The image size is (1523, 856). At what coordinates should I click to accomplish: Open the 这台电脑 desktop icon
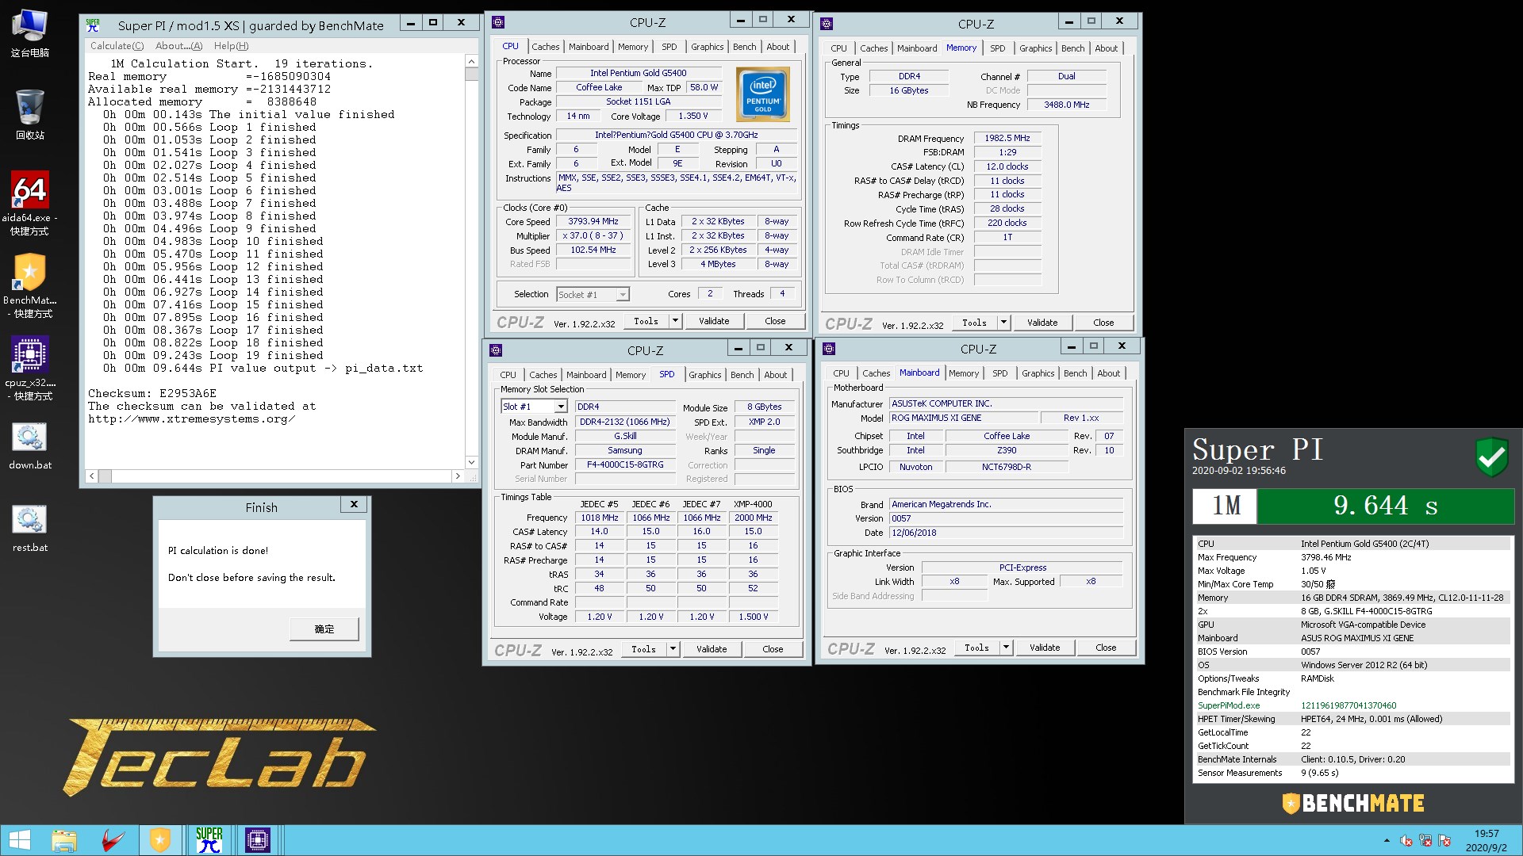(x=29, y=33)
